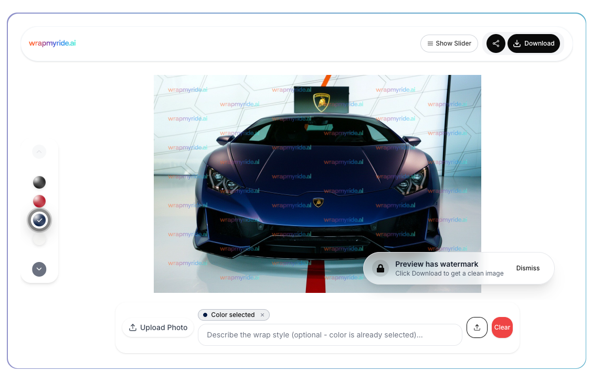Screen dimensions: 592x383
Task: Show the comparison slider
Action: [x=449, y=43]
